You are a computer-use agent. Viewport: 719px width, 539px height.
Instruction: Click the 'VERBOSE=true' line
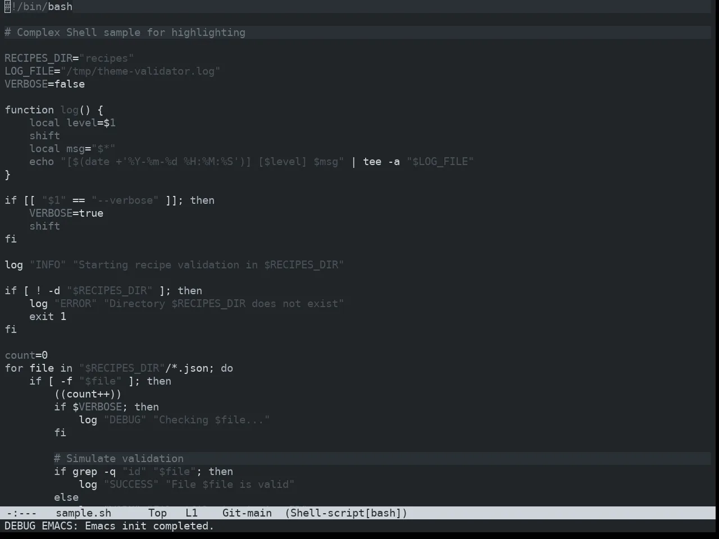(66, 213)
